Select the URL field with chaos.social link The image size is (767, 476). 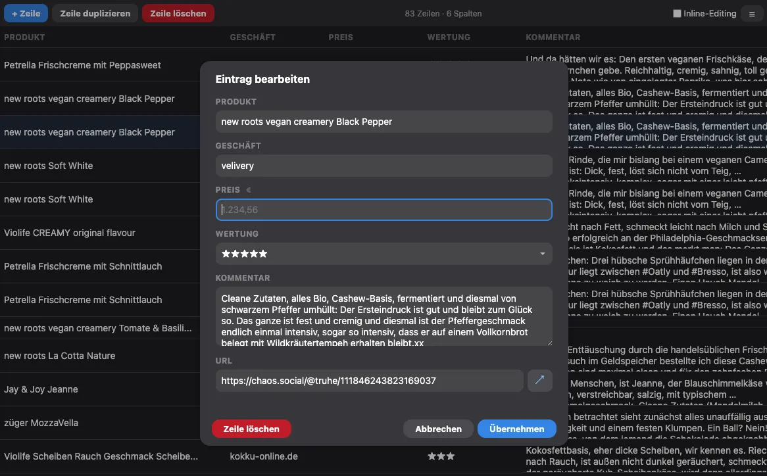pyautogui.click(x=369, y=381)
